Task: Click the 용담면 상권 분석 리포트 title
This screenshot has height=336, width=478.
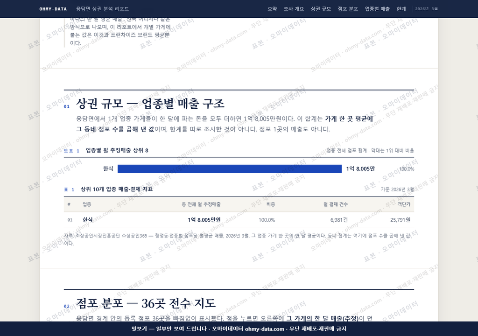Action: [102, 9]
